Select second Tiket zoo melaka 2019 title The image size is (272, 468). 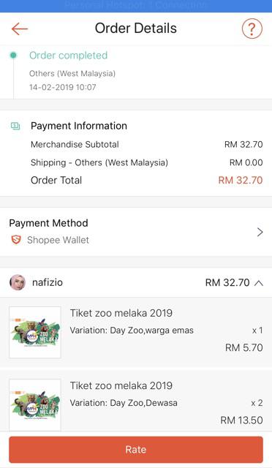(x=121, y=385)
